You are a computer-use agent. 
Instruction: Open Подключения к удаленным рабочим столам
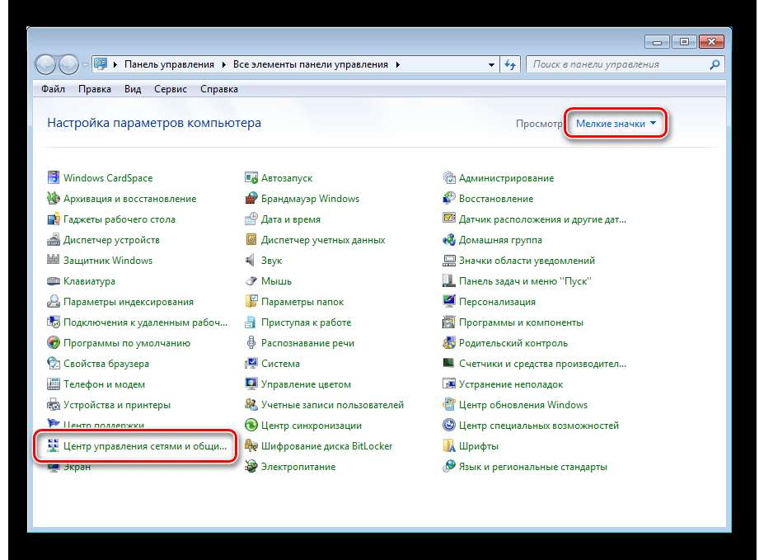[x=145, y=322]
